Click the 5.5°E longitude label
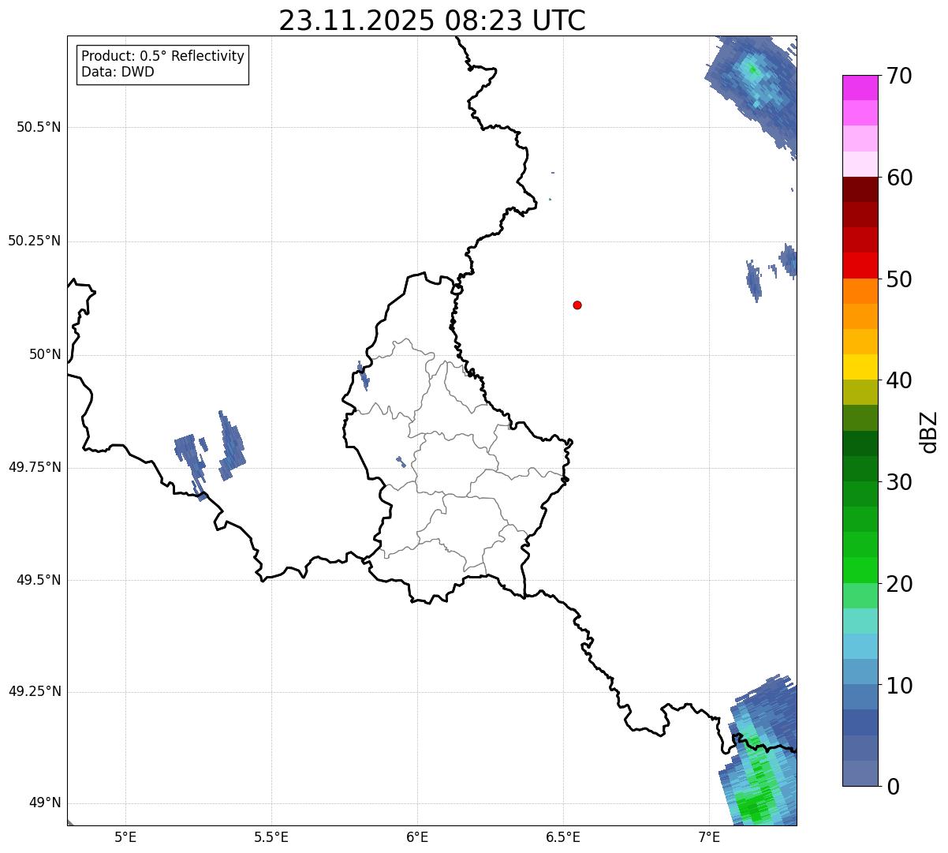This screenshot has height=853, width=948. click(271, 836)
